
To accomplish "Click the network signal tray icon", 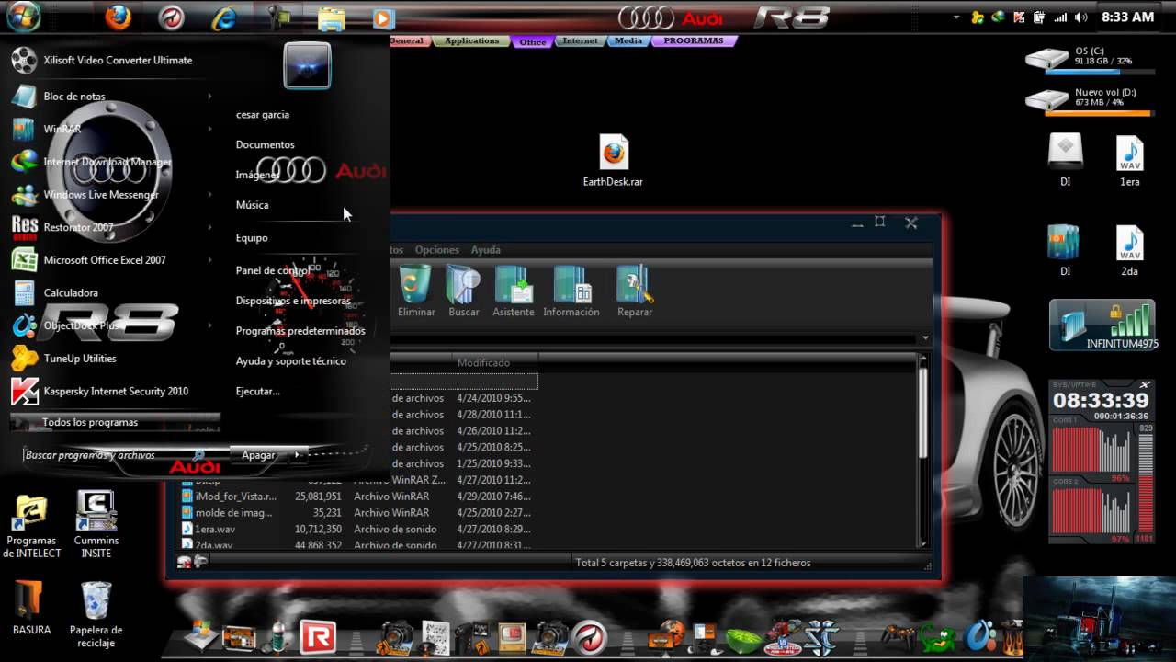I will coord(1060,17).
